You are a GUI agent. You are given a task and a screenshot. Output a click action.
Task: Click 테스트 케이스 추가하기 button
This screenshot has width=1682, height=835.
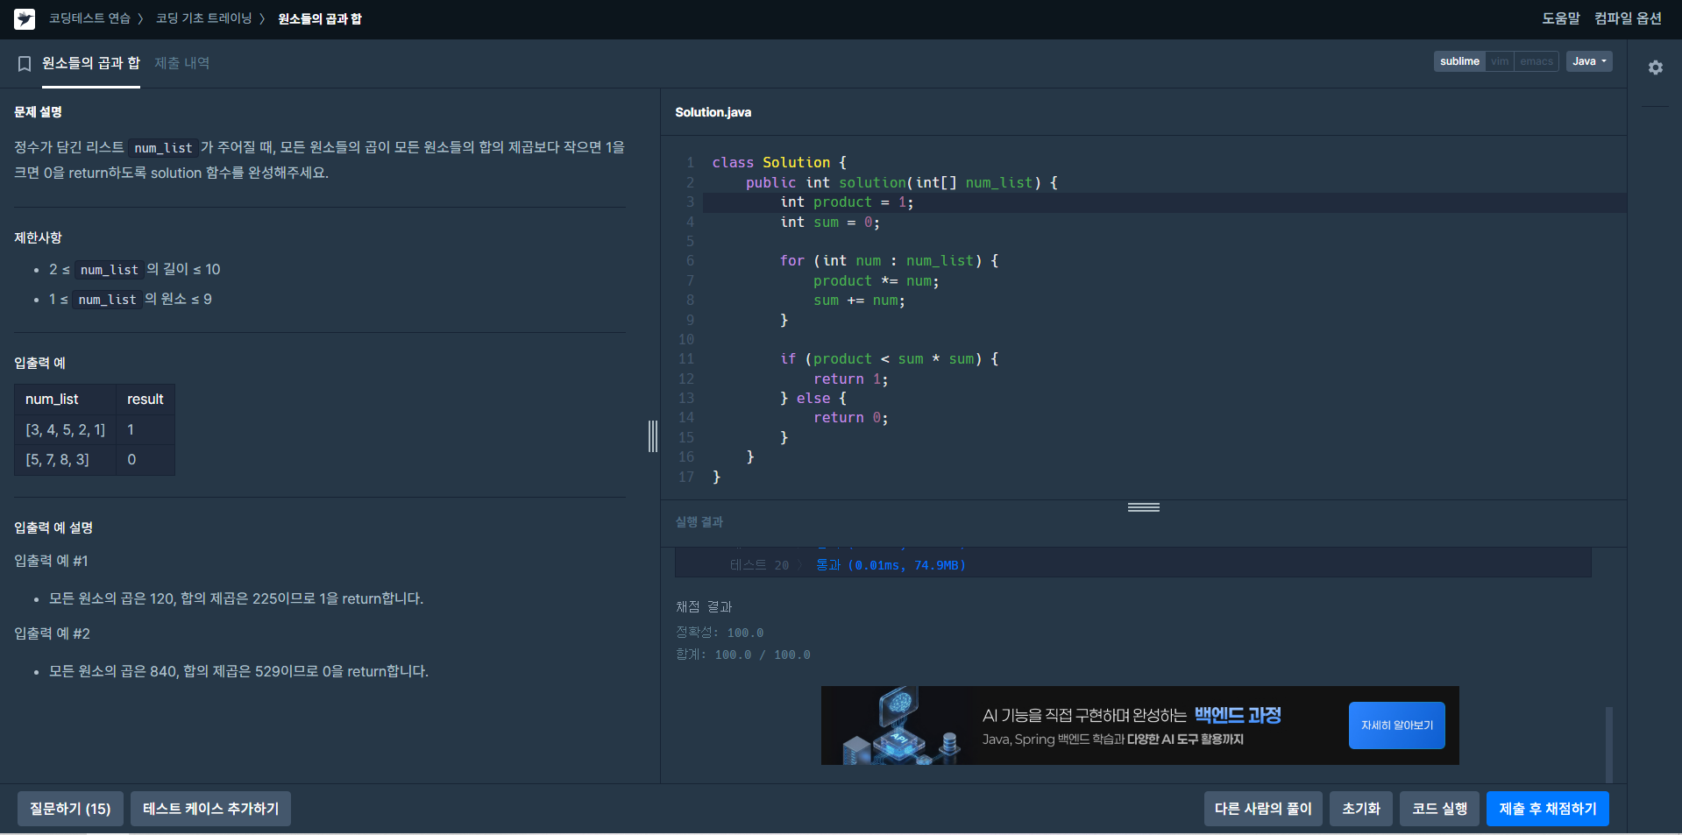coord(210,809)
